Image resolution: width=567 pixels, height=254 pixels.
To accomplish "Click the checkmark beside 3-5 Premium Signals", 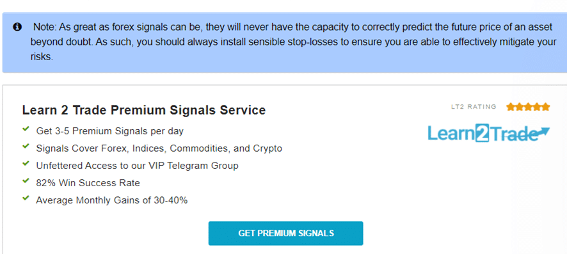I will pos(26,129).
